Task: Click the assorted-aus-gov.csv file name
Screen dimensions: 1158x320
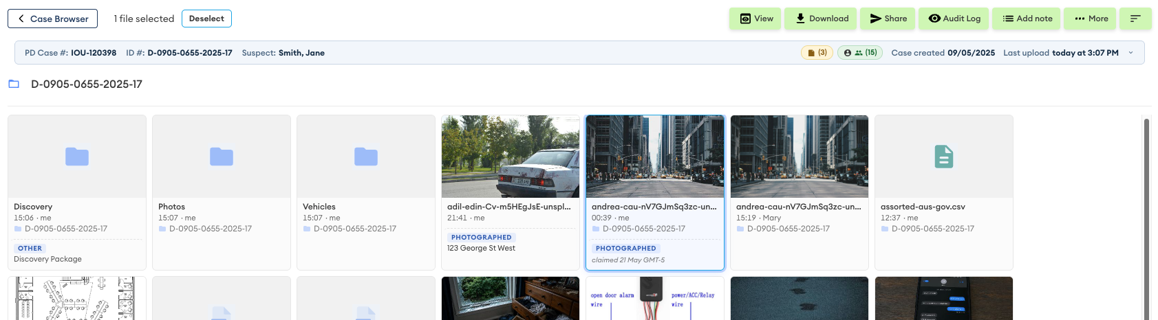Action: [923, 207]
